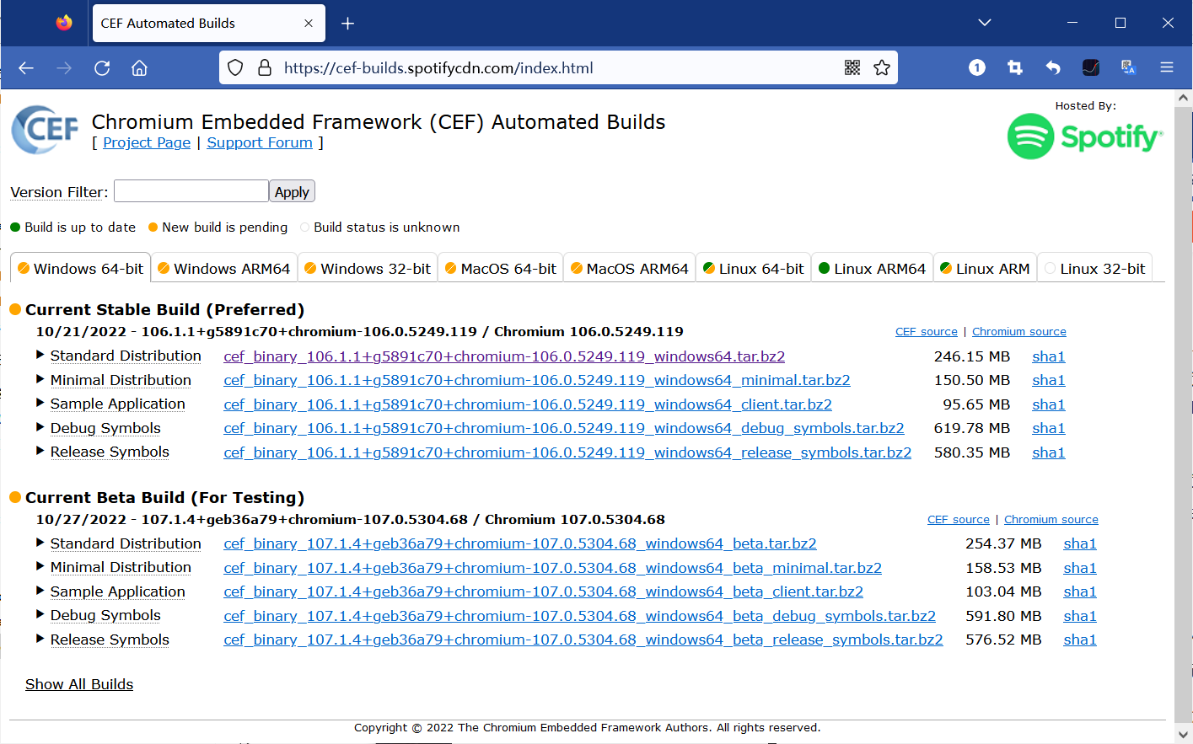1193x744 pixels.
Task: Click the site security padlock icon
Action: pos(265,67)
